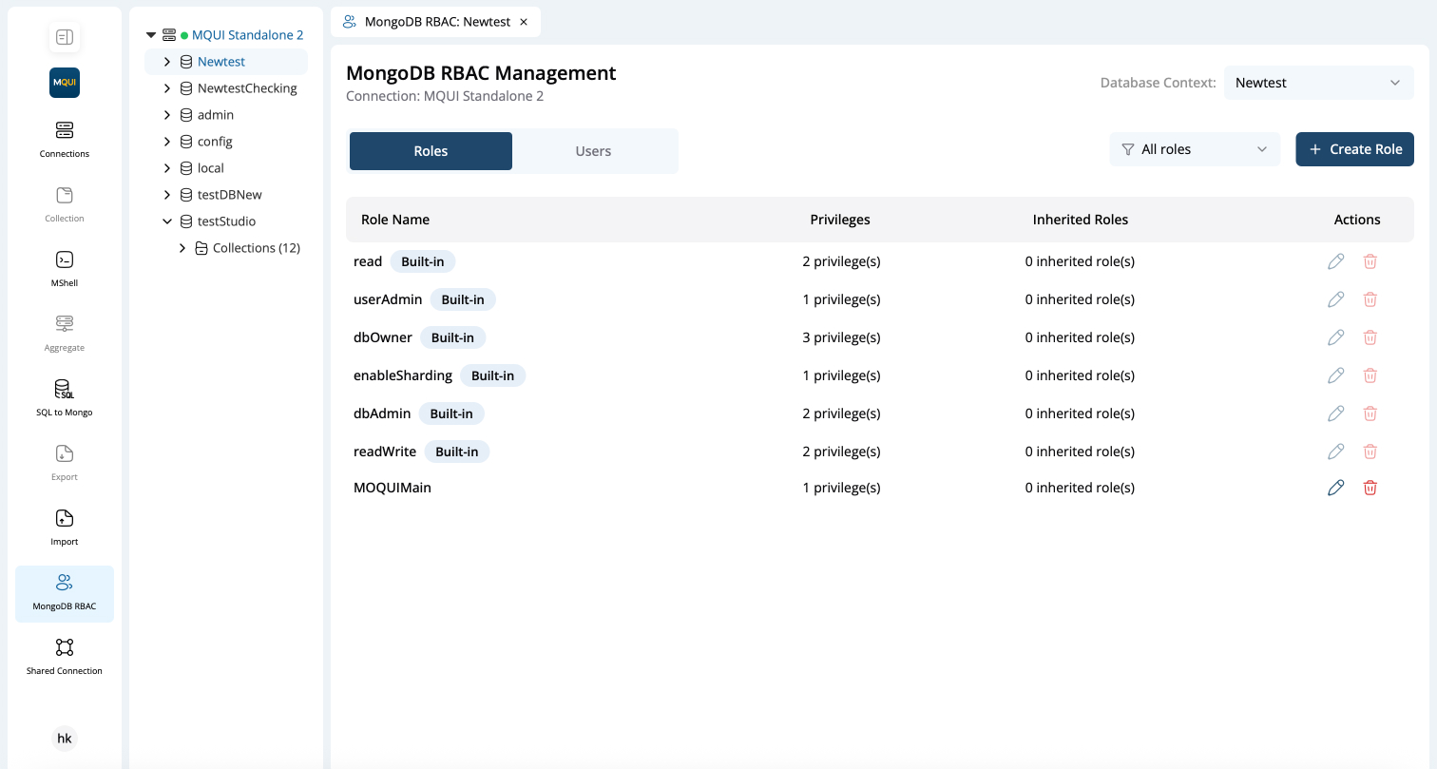Image resolution: width=1437 pixels, height=769 pixels.
Task: Open the hk user avatar
Action: pyautogui.click(x=65, y=739)
